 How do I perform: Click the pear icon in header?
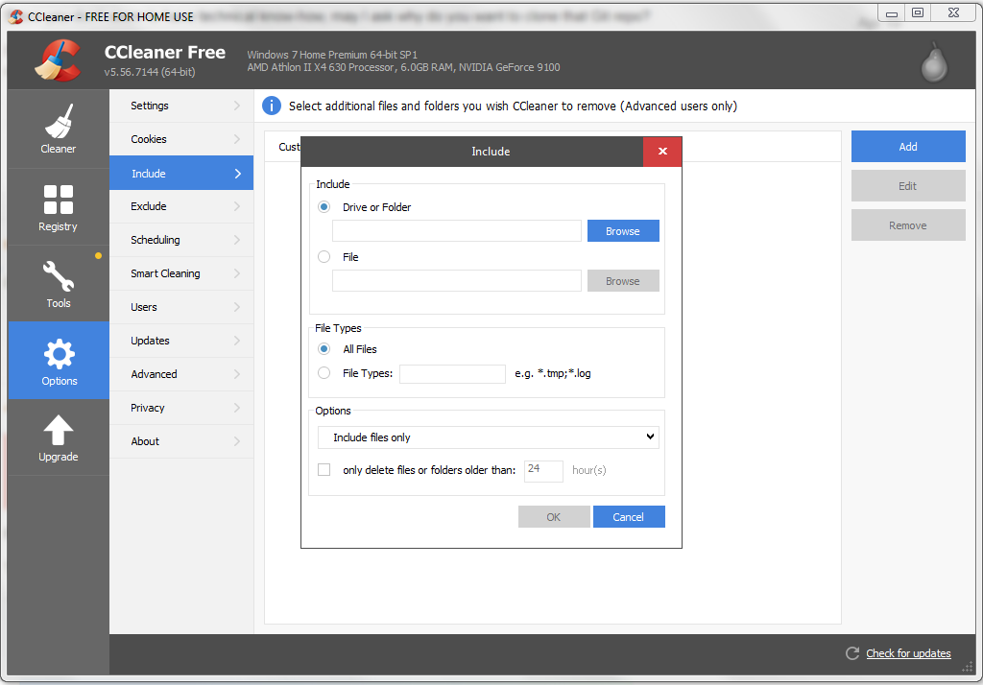[934, 62]
